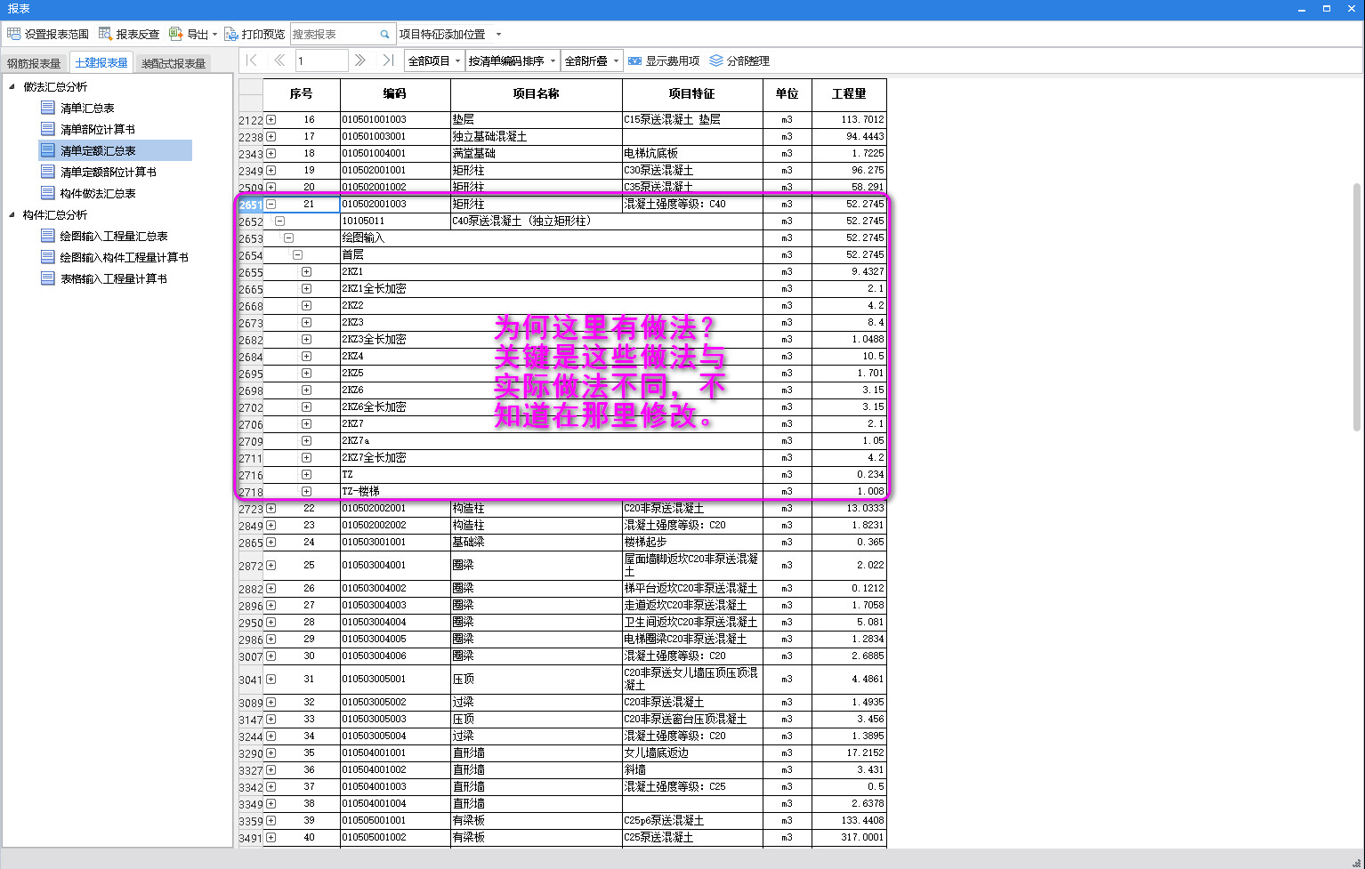1365x869 pixels.
Task: Go to last page arrow icon
Action: coord(387,60)
